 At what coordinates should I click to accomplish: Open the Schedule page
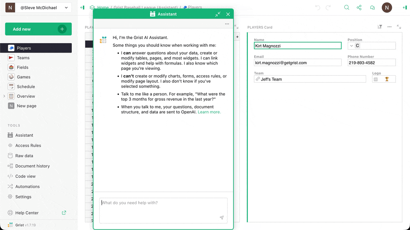click(36, 87)
